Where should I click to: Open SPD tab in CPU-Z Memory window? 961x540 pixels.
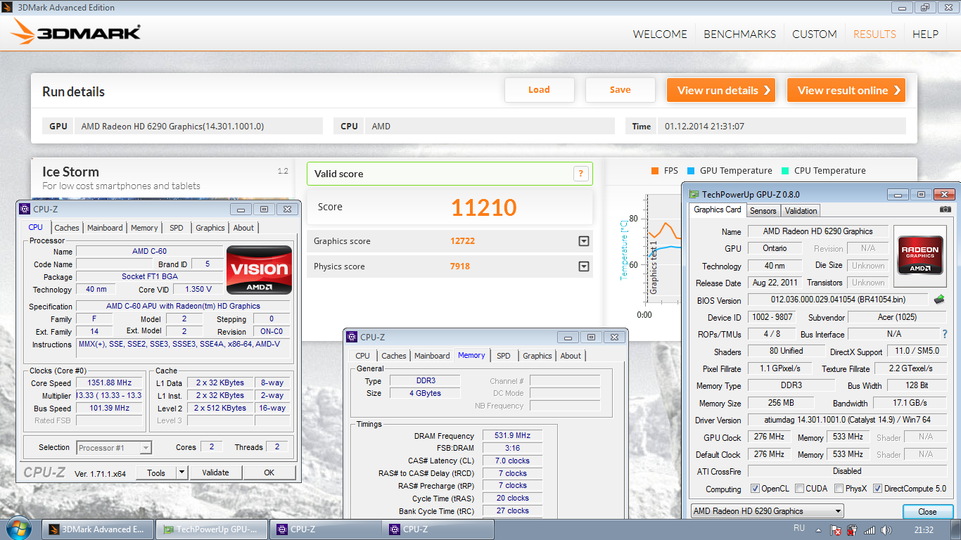click(503, 356)
